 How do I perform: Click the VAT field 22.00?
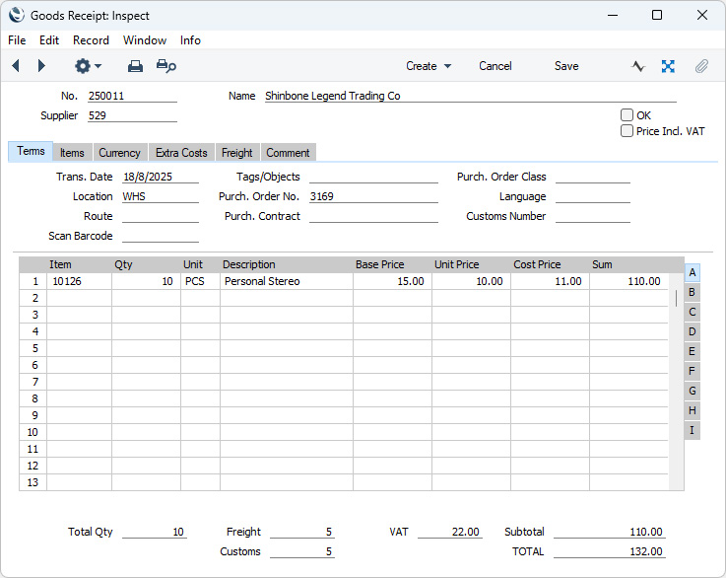click(450, 532)
